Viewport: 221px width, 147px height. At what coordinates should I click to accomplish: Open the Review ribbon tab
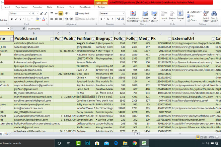[61, 7]
